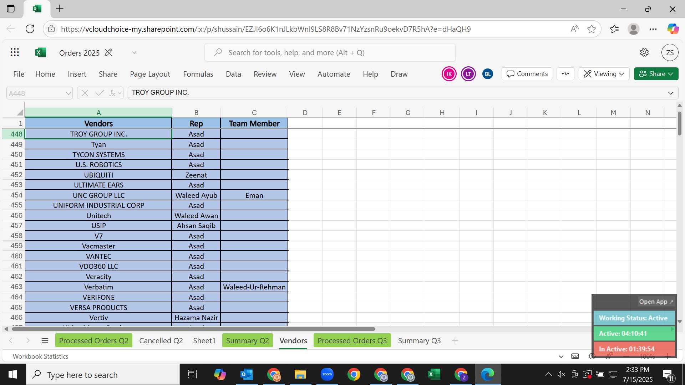Show the IK collaborator presence

tap(449, 74)
